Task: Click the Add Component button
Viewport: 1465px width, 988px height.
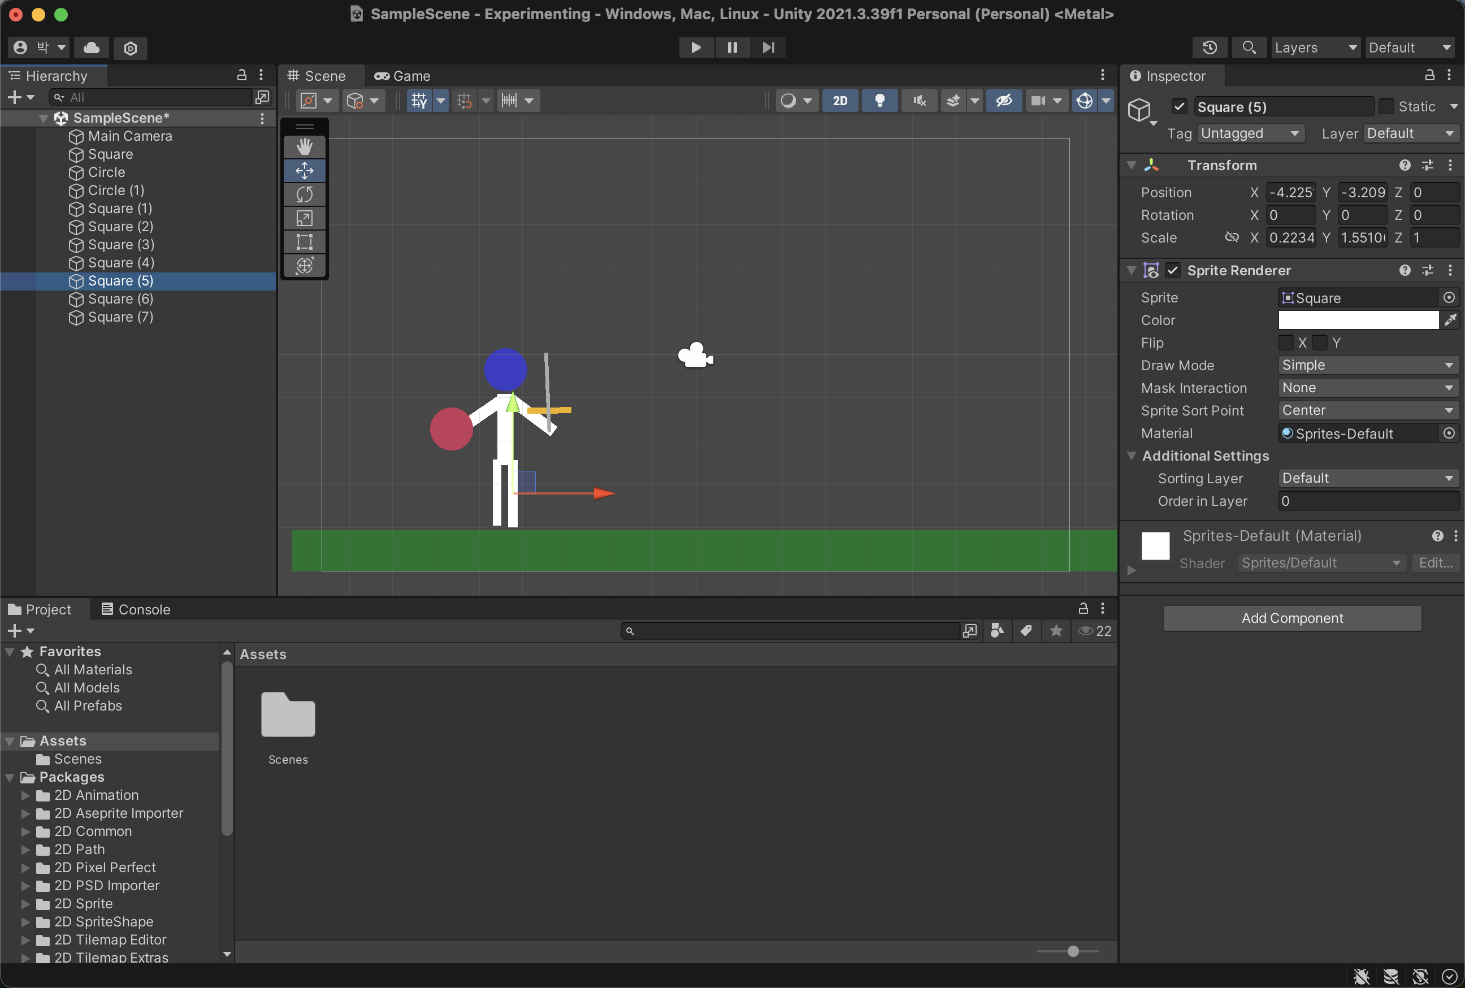Action: (1293, 618)
